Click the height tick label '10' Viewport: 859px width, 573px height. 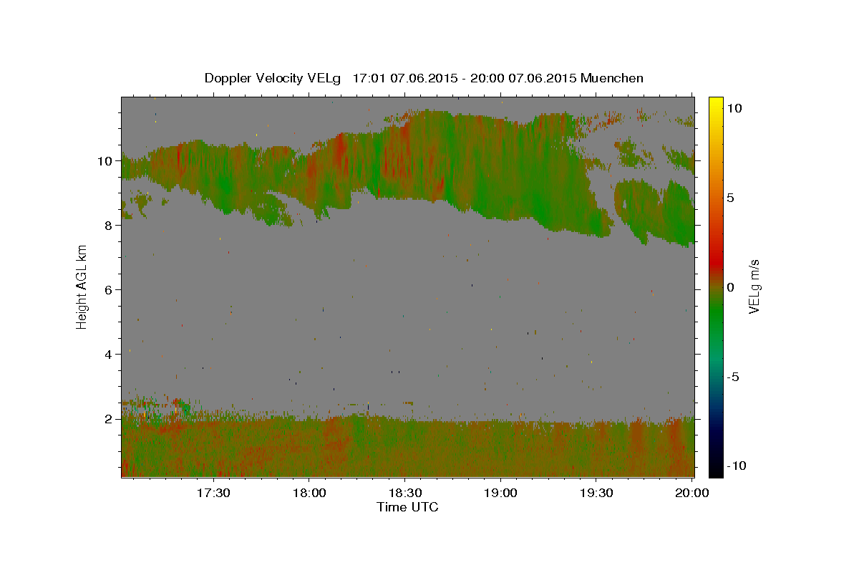click(107, 161)
